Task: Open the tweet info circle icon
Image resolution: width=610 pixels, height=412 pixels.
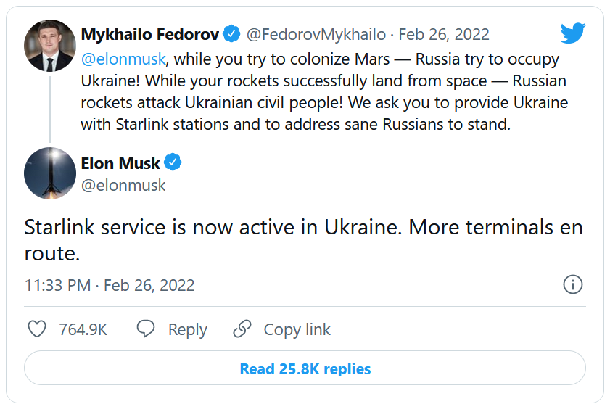Action: [573, 284]
